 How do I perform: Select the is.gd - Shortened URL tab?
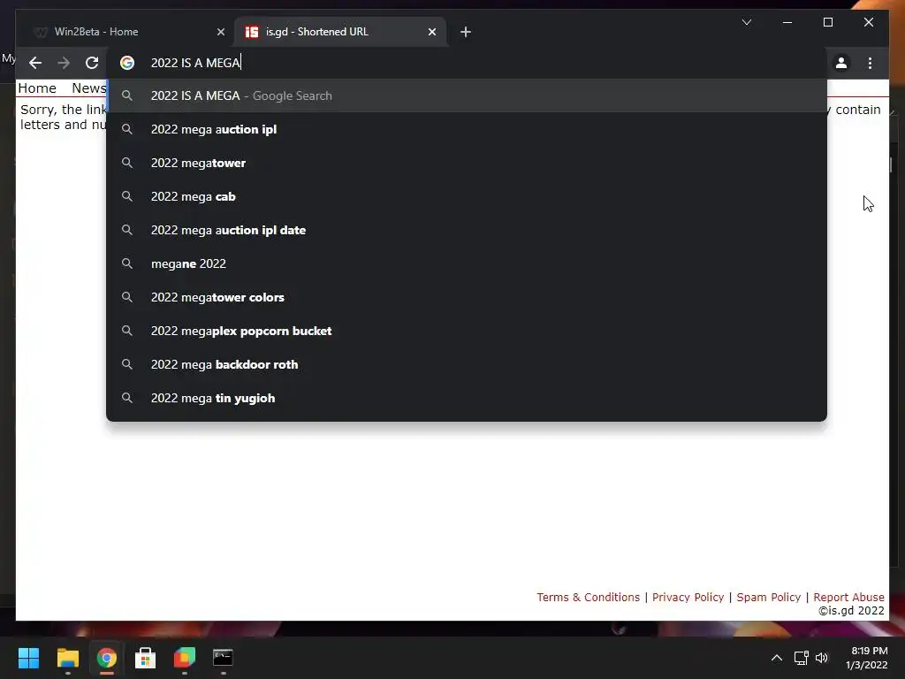point(340,32)
